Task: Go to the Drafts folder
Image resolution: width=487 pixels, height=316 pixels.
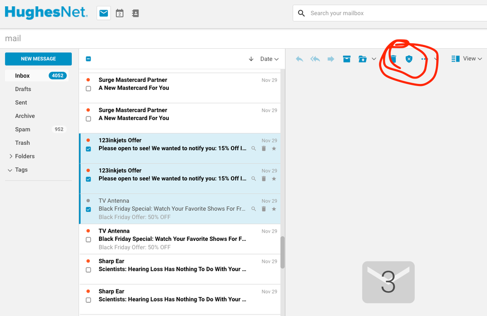Action: click(x=23, y=89)
